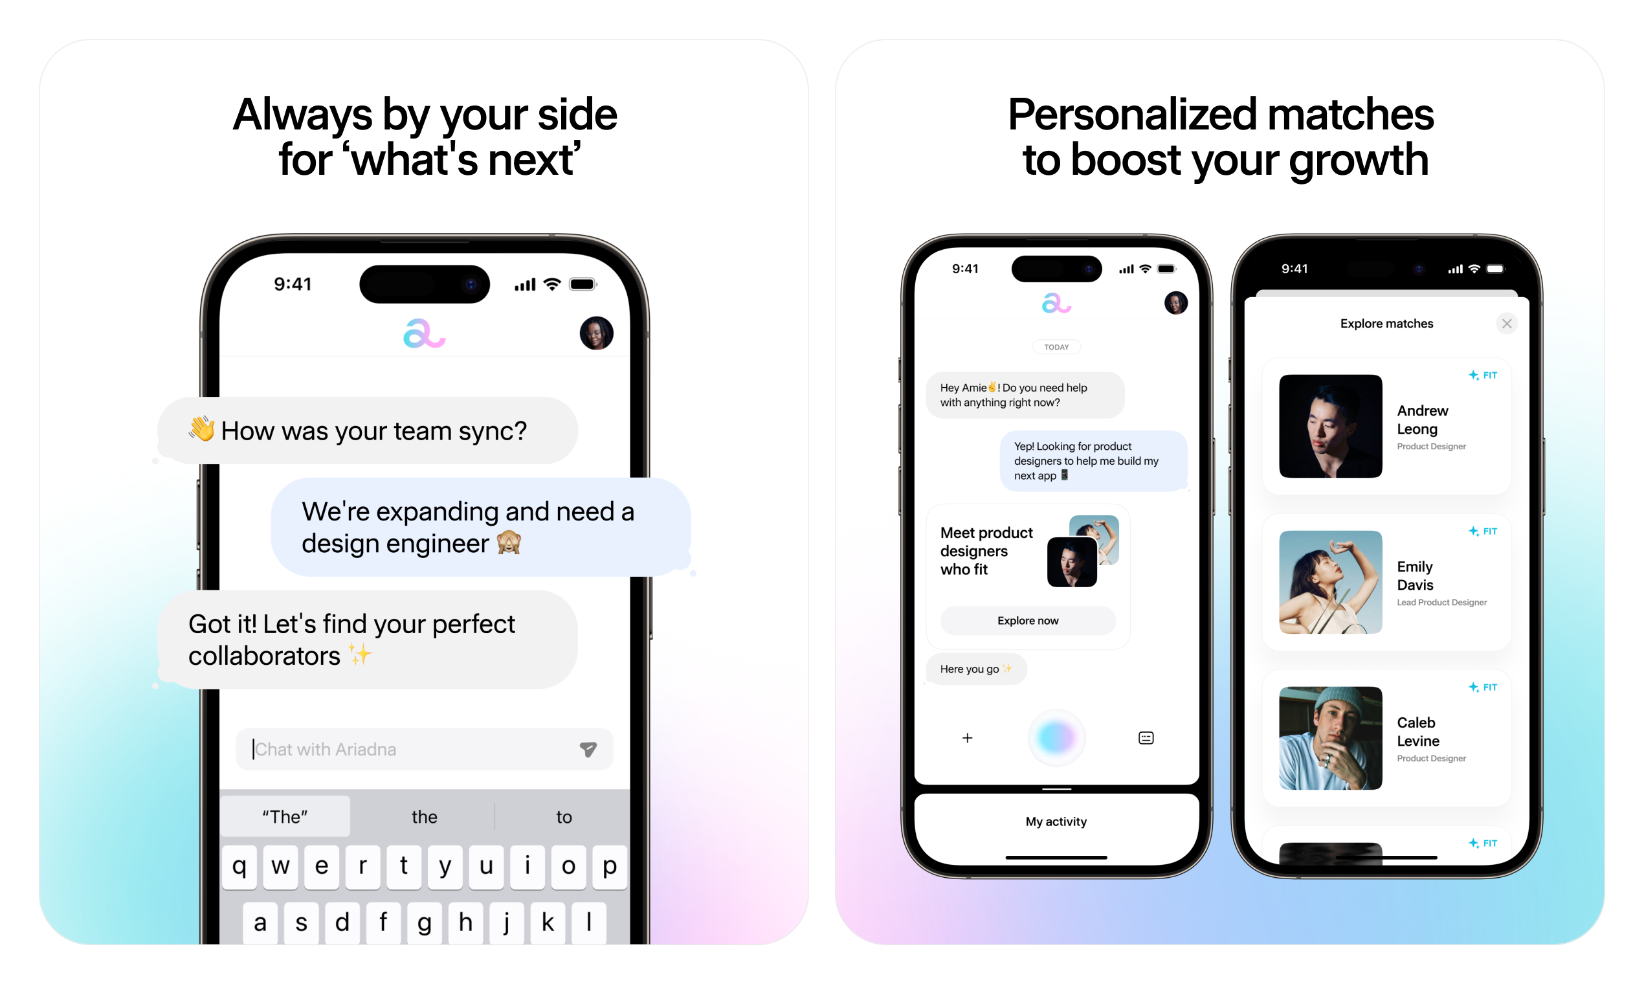Click the Explore now button

coord(1027,620)
